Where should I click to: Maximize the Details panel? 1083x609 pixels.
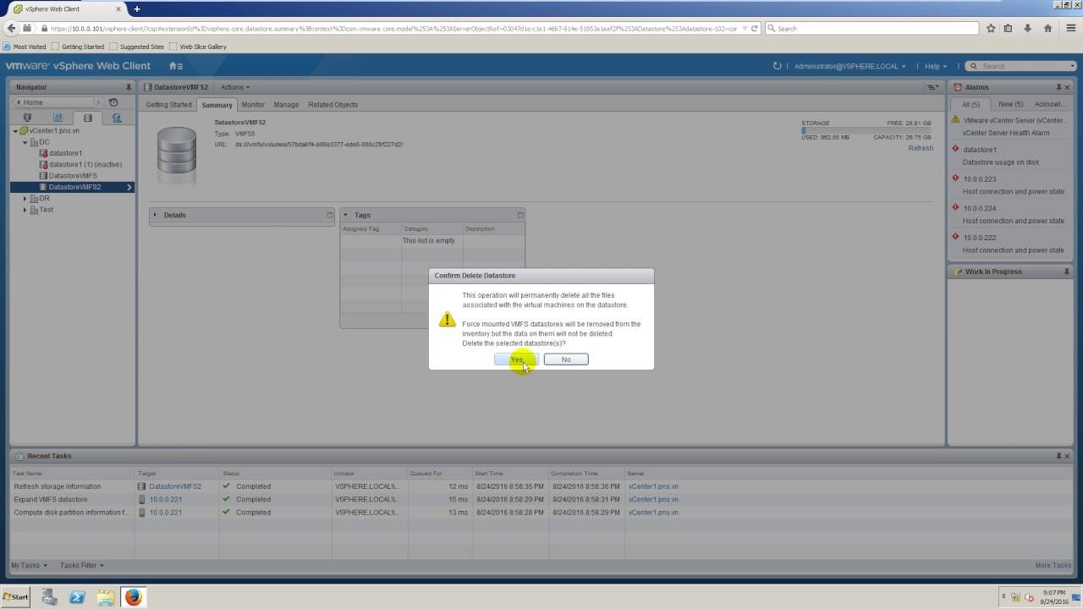330,215
